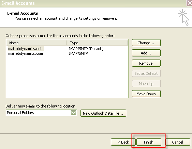Click the Personal Folders delivery location field
The height and width of the screenshot is (149, 192).
tap(41, 113)
